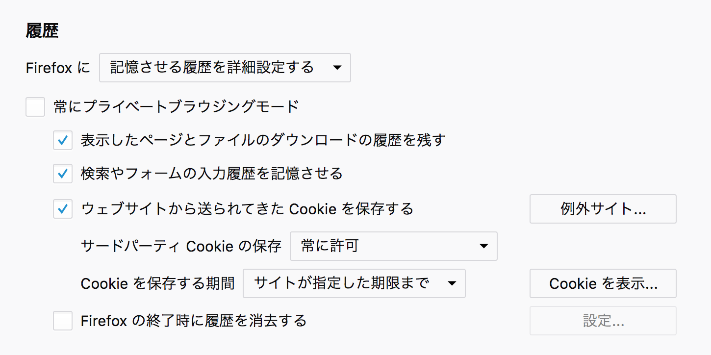Image resolution: width=711 pixels, height=355 pixels.
Task: Click the 設定... button
Action: (x=603, y=321)
